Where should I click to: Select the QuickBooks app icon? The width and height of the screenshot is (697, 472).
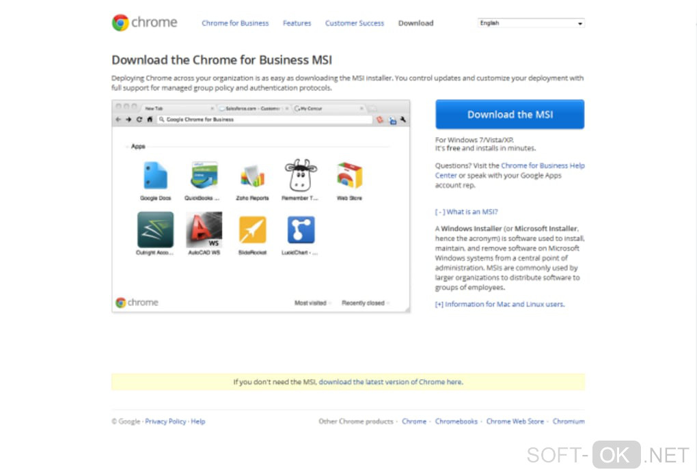204,175
